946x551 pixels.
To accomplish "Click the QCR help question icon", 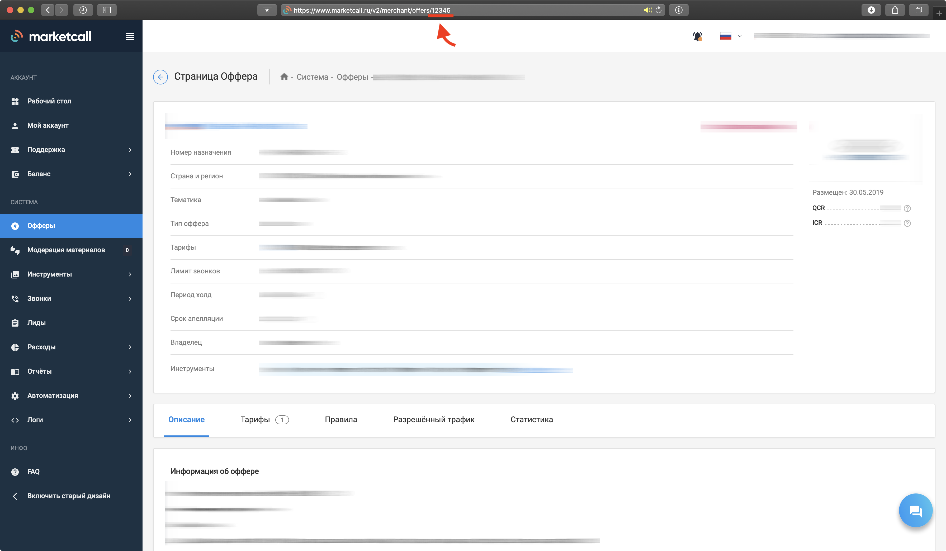I will (907, 208).
